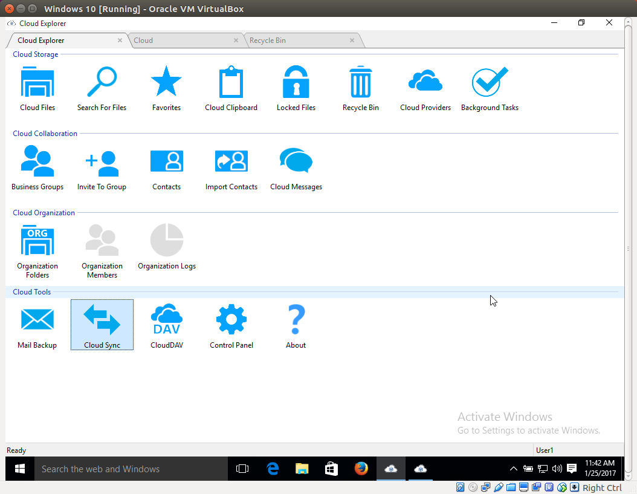Open the About question mark icon
This screenshot has height=494, width=637.
pos(296,326)
